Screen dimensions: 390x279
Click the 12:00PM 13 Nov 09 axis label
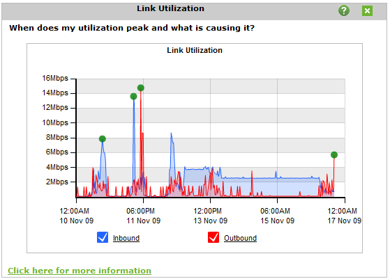(x=211, y=216)
